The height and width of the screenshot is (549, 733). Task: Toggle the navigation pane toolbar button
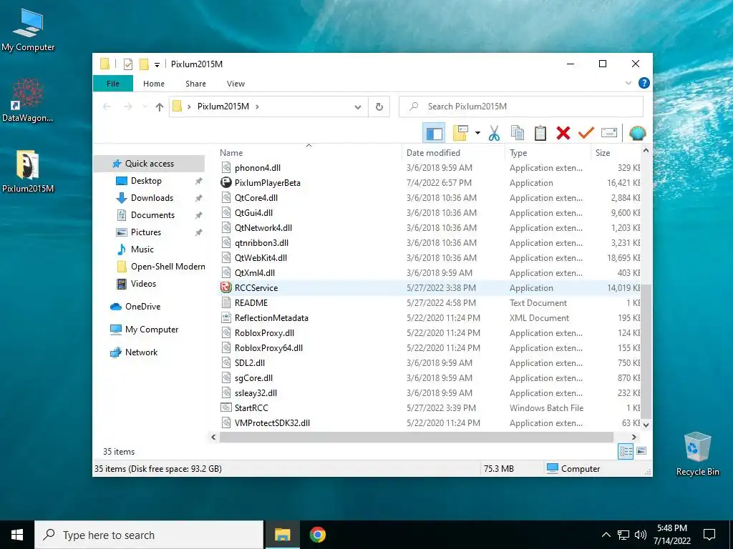coord(434,134)
